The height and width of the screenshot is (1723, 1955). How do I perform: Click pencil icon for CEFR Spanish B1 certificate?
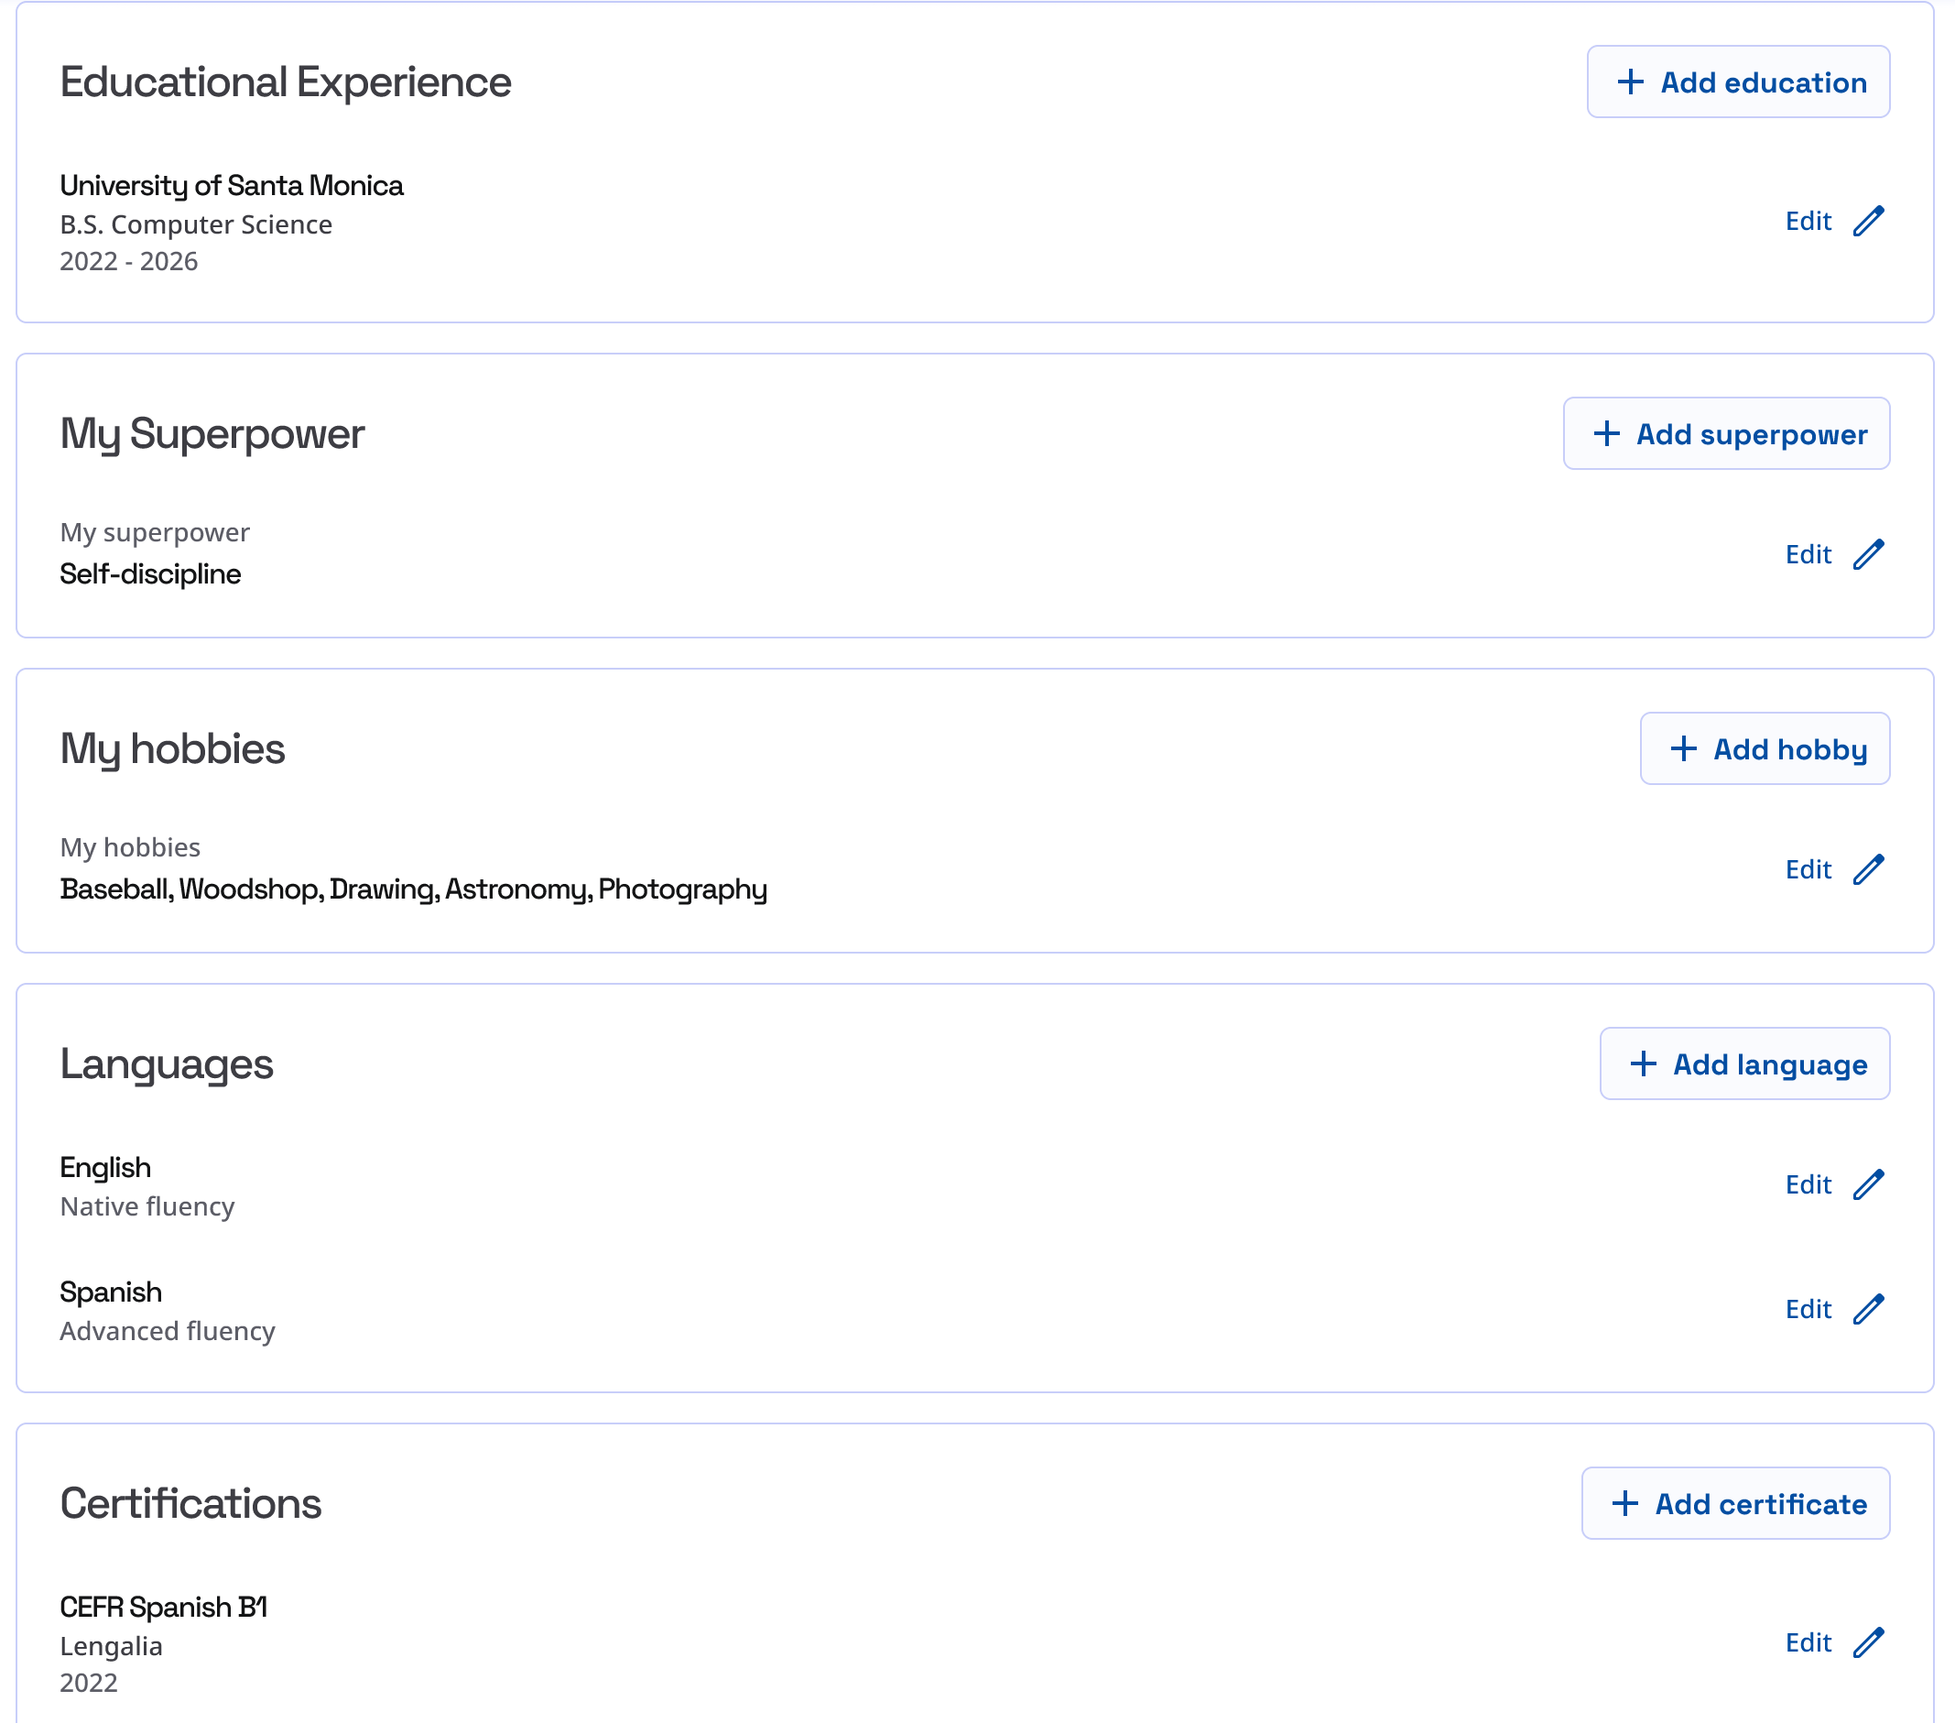[1867, 1642]
